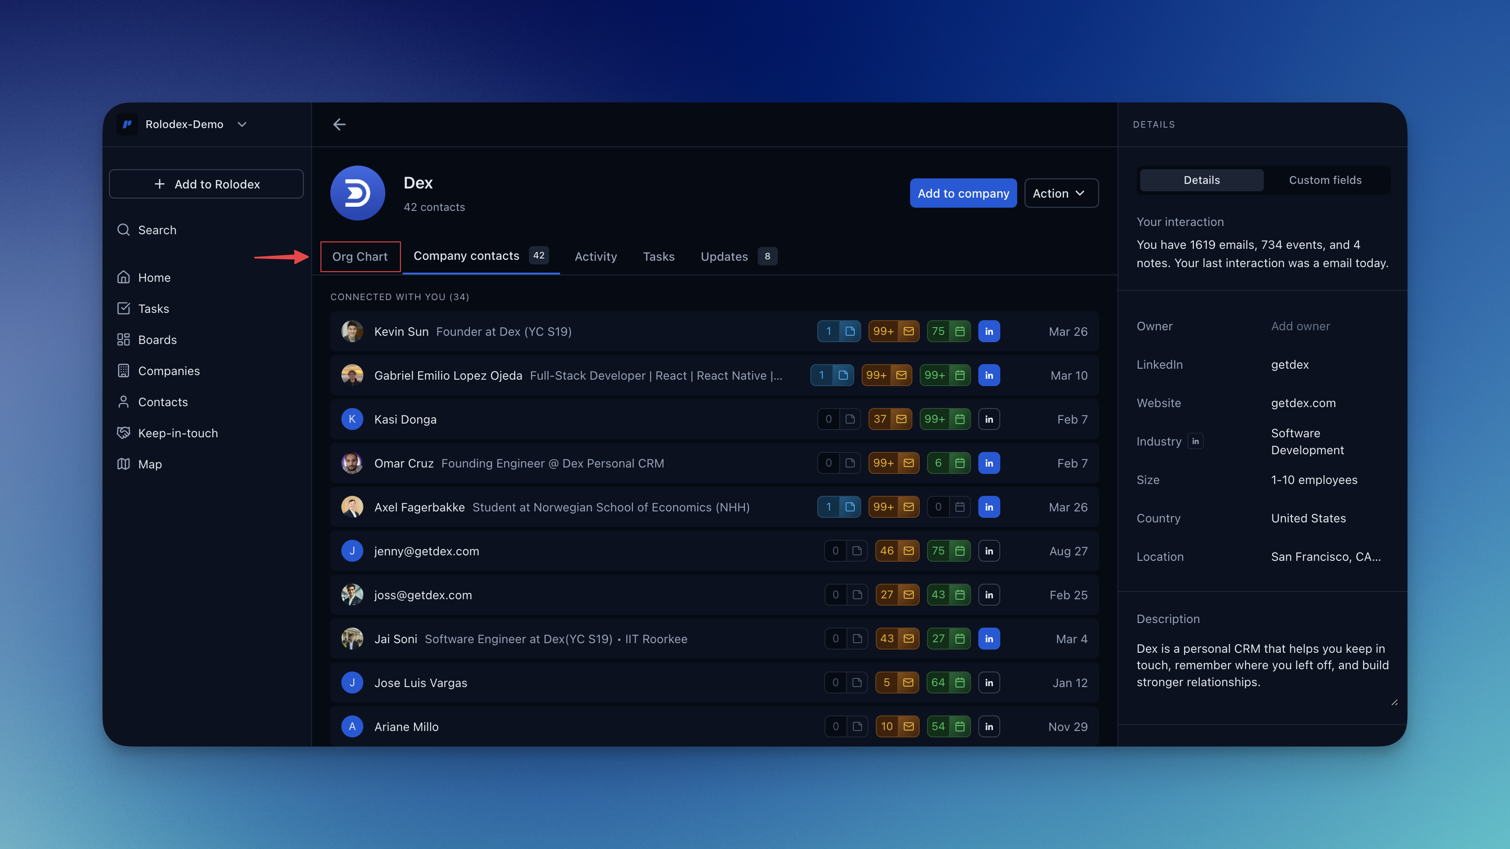1510x849 pixels.
Task: Open Kevin Sun's contact row
Action: [x=715, y=332]
